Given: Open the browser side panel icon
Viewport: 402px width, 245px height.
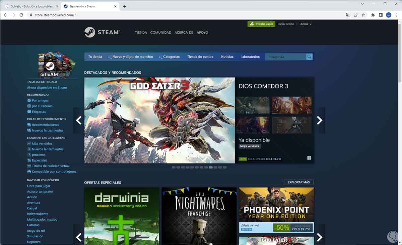Looking at the screenshot, I should [381, 15].
